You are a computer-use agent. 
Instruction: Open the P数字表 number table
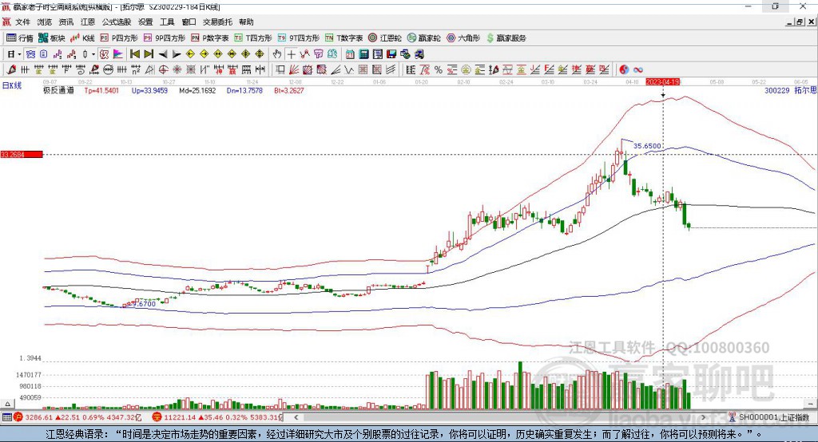pyautogui.click(x=210, y=38)
